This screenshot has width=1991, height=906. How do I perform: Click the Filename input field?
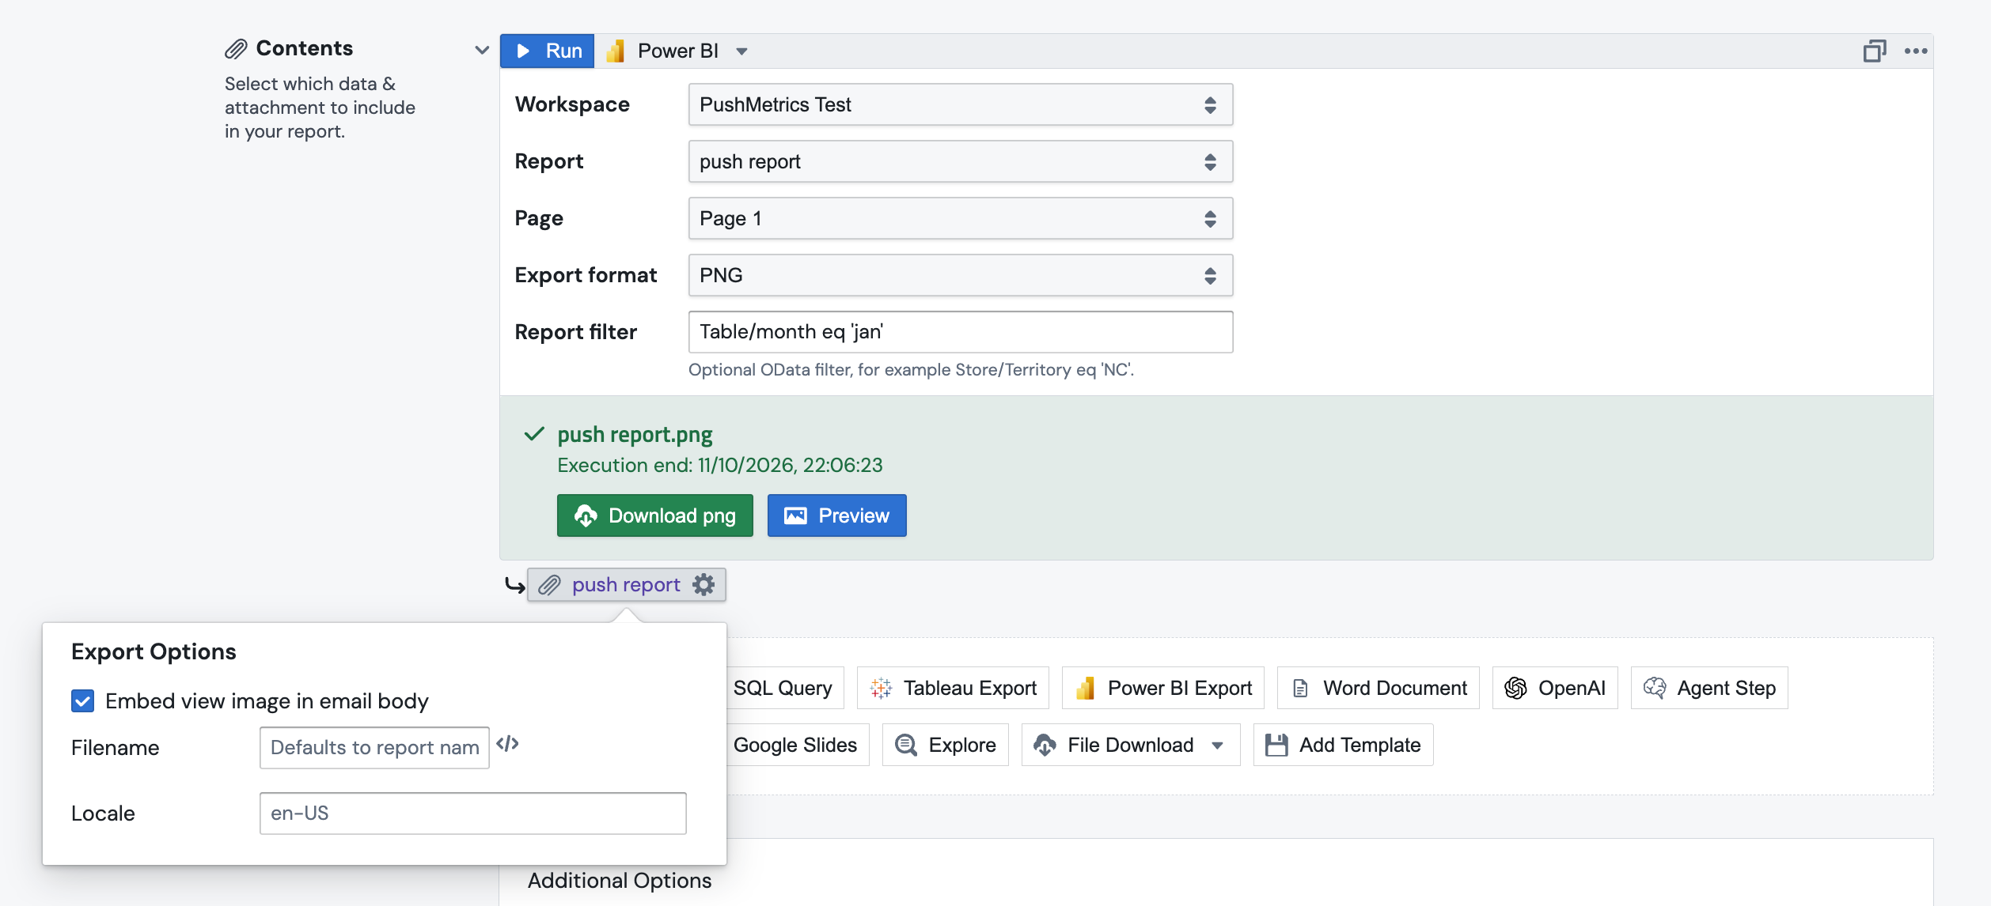(x=374, y=748)
